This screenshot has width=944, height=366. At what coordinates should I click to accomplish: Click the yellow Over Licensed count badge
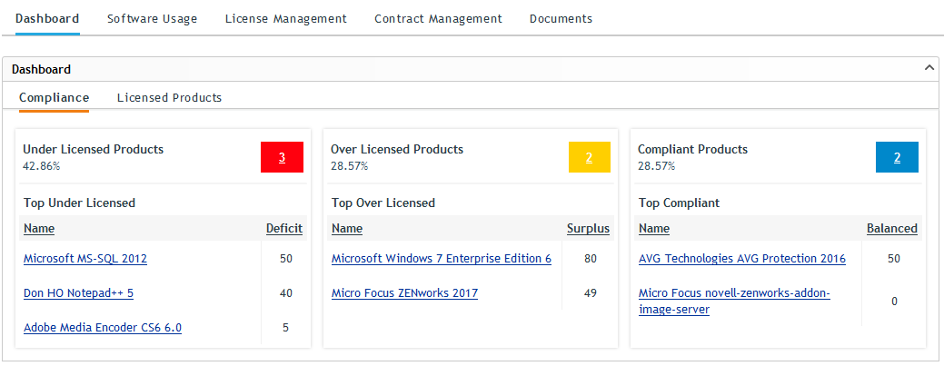(x=589, y=157)
